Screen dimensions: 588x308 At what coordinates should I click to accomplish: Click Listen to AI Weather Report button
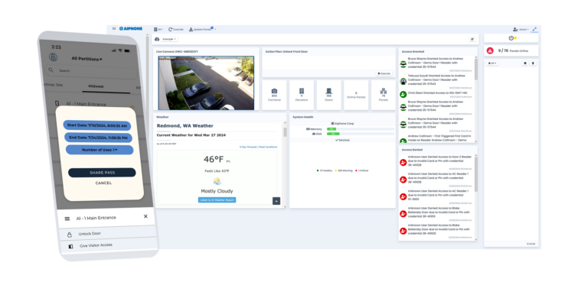[x=217, y=199]
